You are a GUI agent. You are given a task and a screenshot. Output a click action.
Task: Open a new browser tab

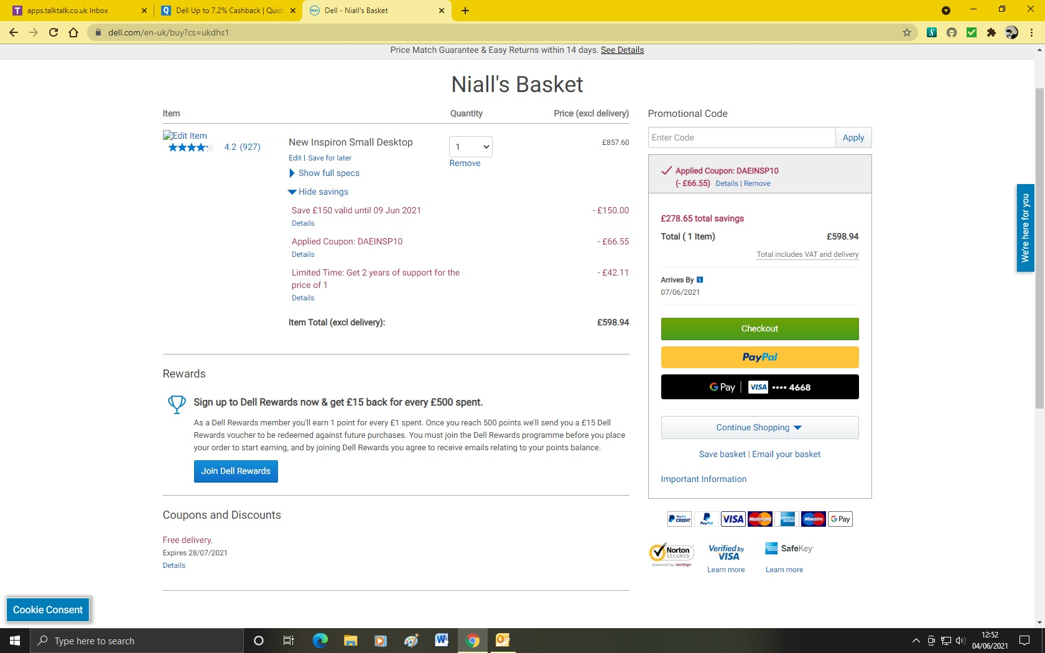click(465, 11)
